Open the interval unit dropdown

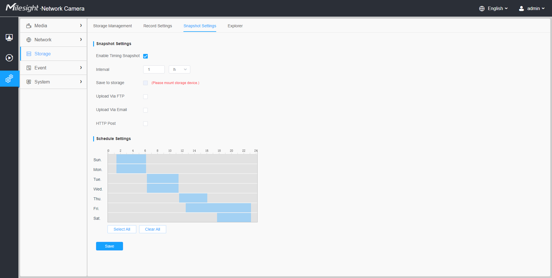[x=179, y=69]
